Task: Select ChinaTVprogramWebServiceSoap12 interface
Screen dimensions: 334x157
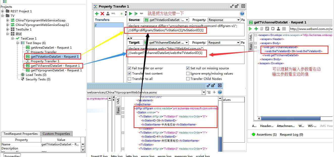Action: coord(40,25)
